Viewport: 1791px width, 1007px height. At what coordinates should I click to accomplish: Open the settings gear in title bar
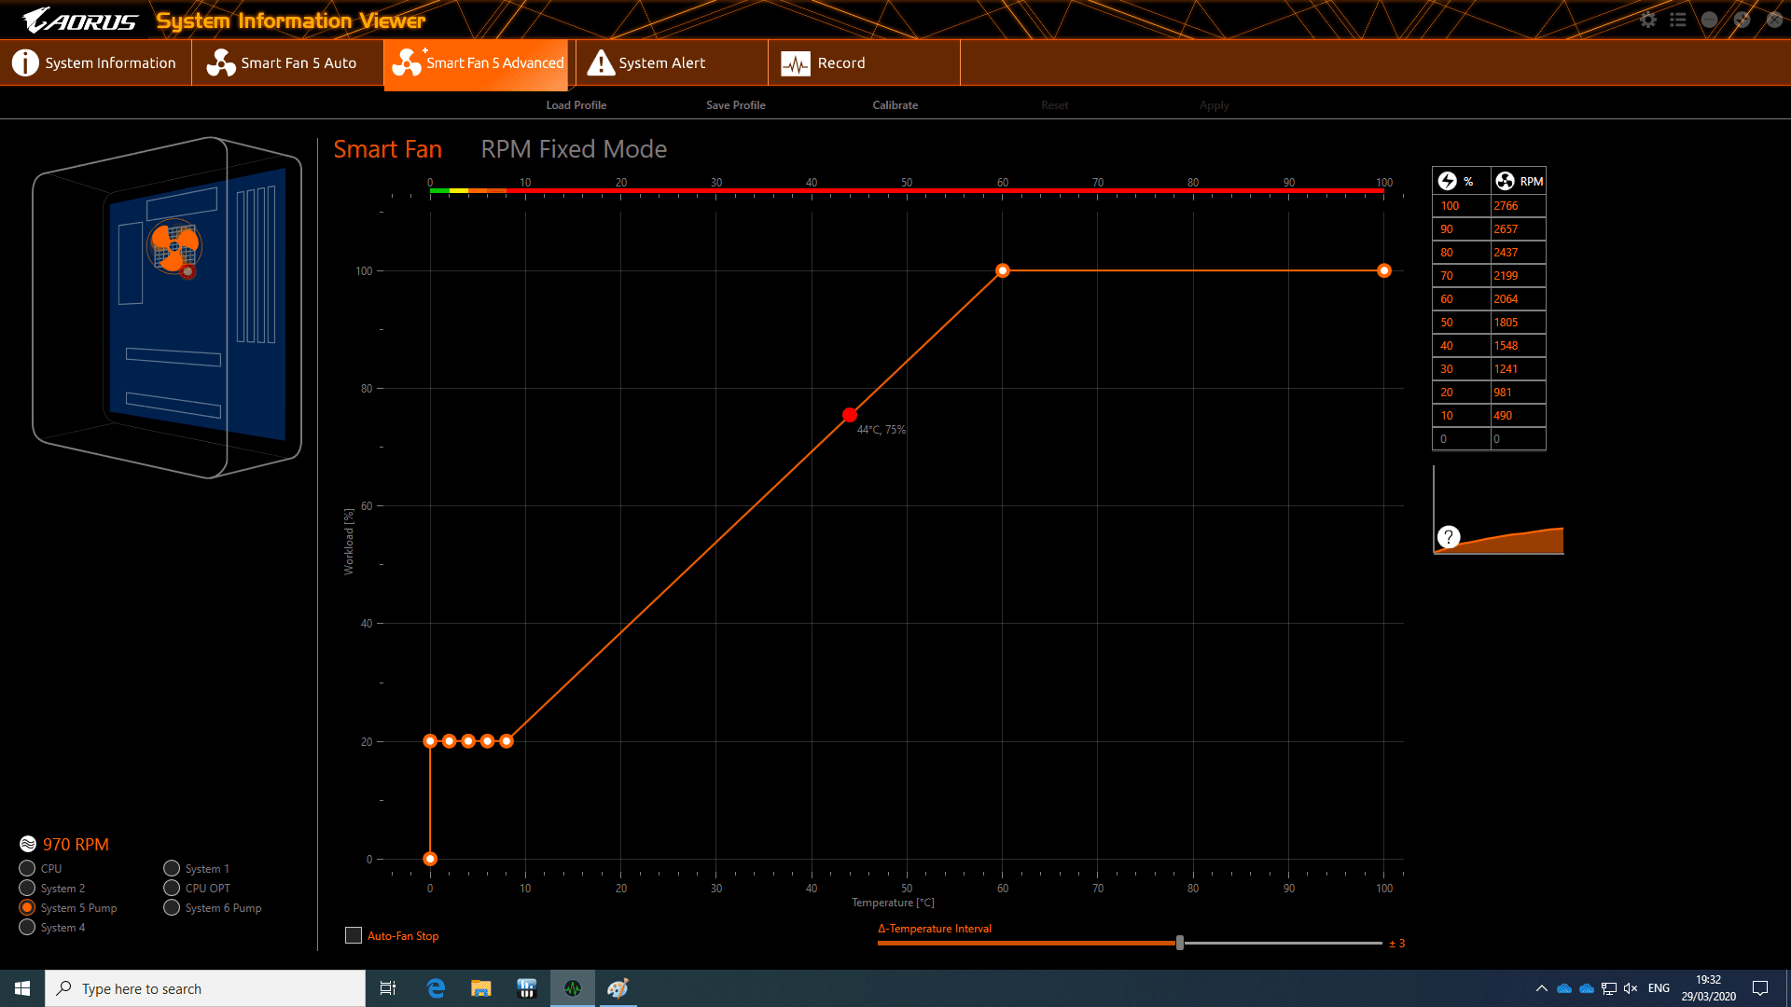pos(1648,20)
